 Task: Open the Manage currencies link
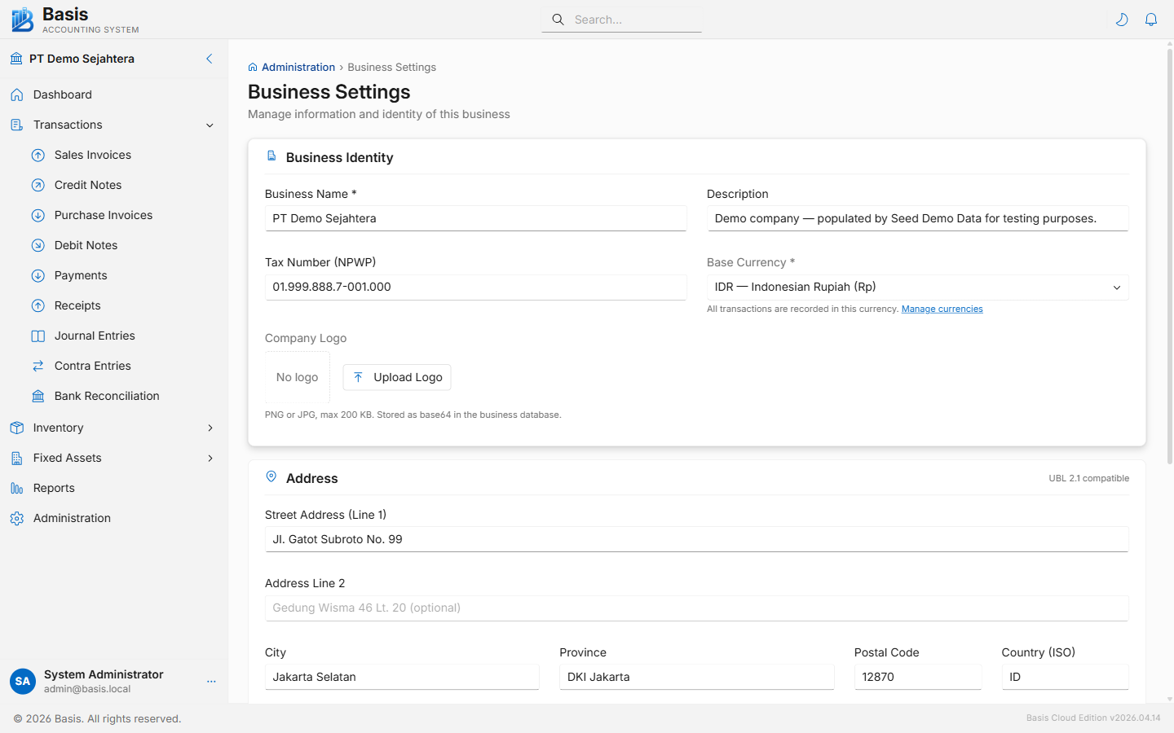click(x=942, y=309)
